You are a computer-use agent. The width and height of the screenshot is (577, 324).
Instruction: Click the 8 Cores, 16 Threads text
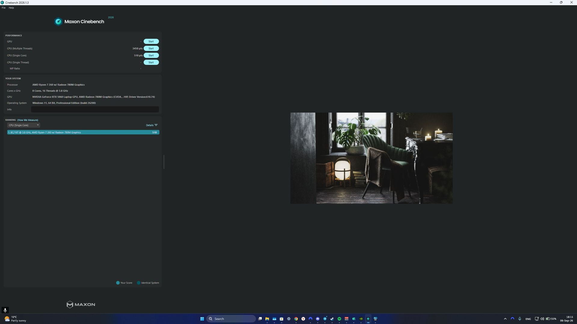pyautogui.click(x=50, y=91)
